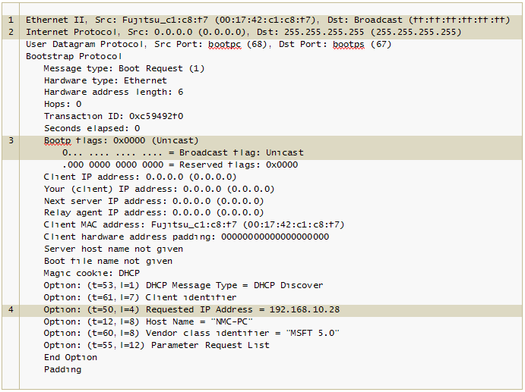Click the Message type Boot Request field
This screenshot has height=392, width=525.
click(124, 68)
